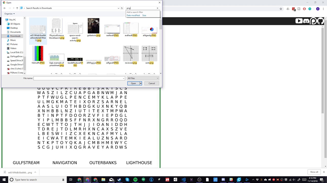Select the PhysicalScience WordSearch.png file
The image size is (327, 183).
pyautogui.click(x=56, y=29)
